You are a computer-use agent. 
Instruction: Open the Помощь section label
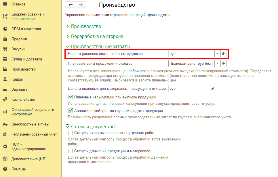coord(19,169)
